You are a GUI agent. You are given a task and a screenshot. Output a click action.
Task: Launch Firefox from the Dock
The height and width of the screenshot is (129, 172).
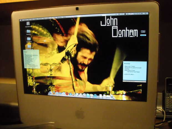54,93
